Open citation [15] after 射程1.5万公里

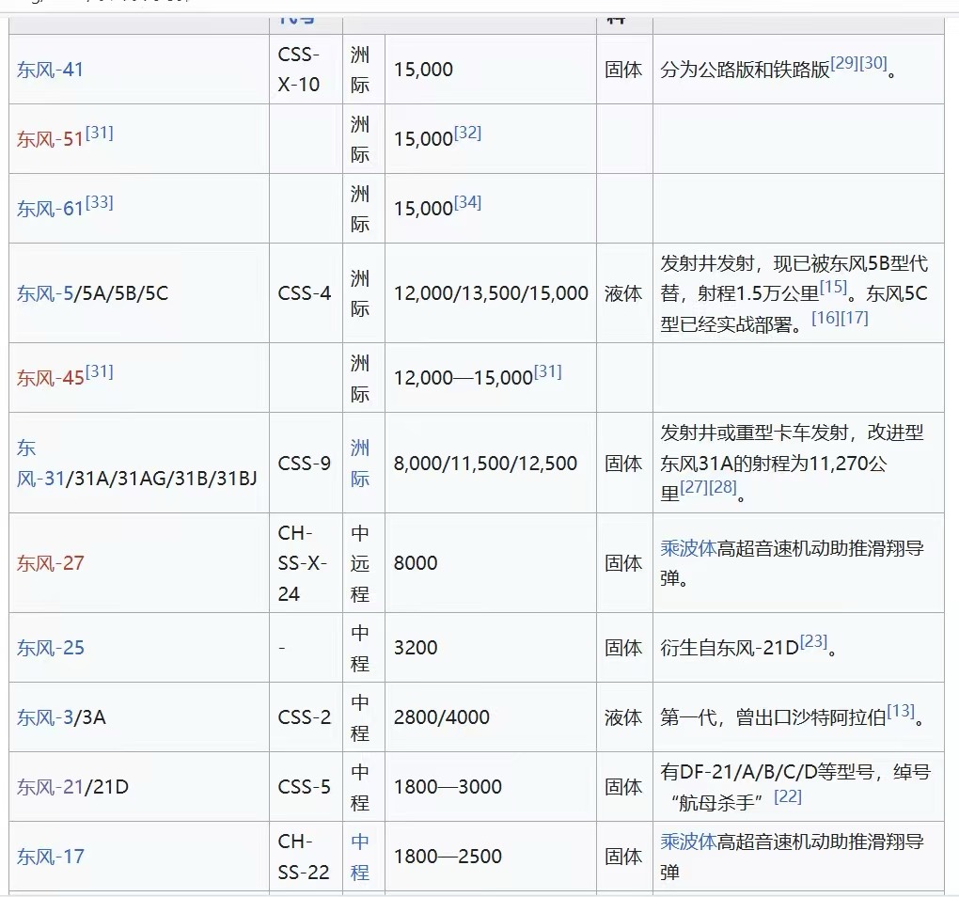[x=833, y=287]
